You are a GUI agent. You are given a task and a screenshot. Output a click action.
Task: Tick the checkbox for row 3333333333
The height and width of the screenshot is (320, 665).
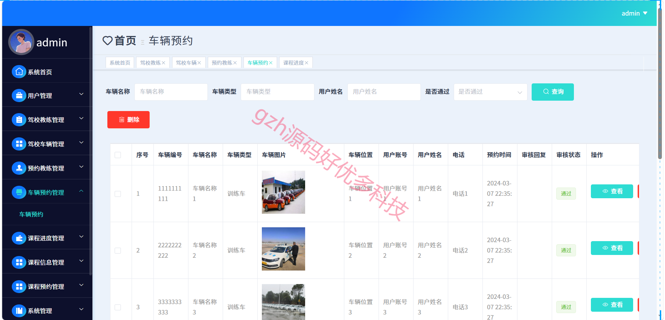point(118,307)
